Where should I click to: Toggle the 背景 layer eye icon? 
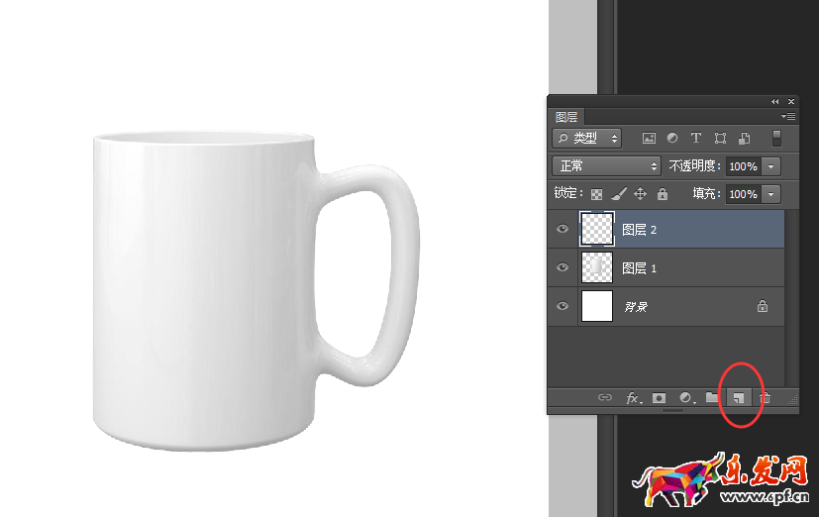563,306
